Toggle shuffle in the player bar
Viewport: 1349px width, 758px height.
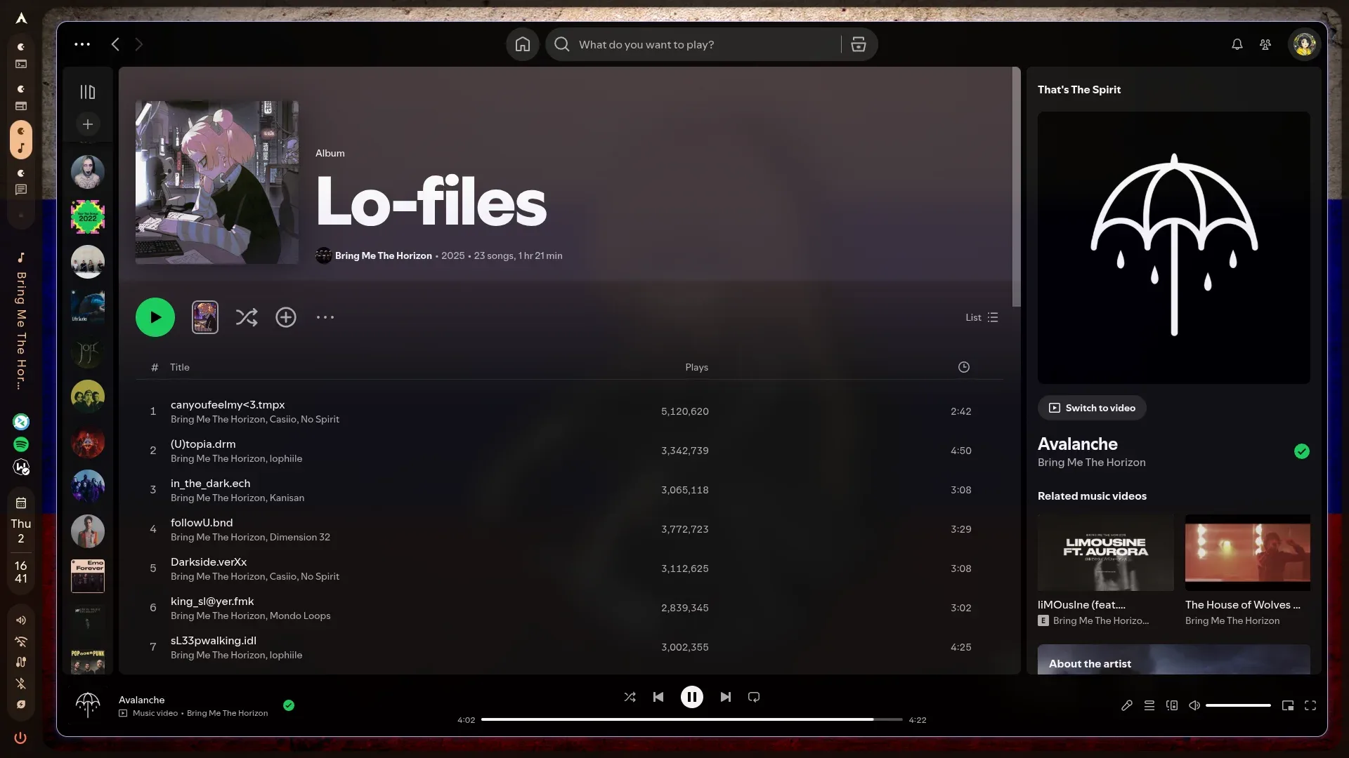630,697
